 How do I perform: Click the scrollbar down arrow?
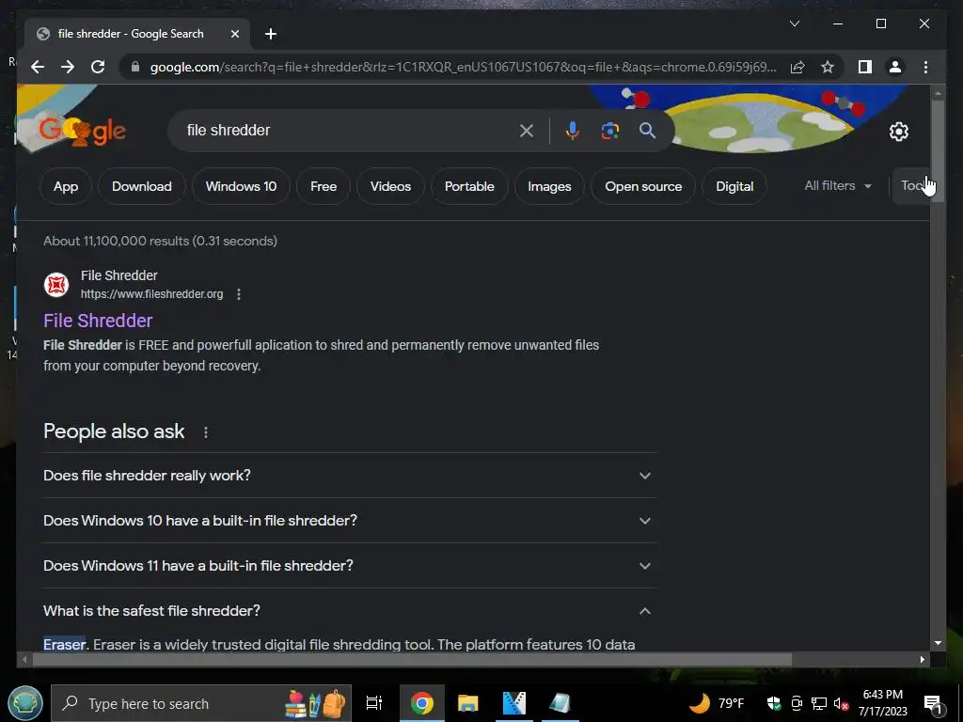(938, 643)
